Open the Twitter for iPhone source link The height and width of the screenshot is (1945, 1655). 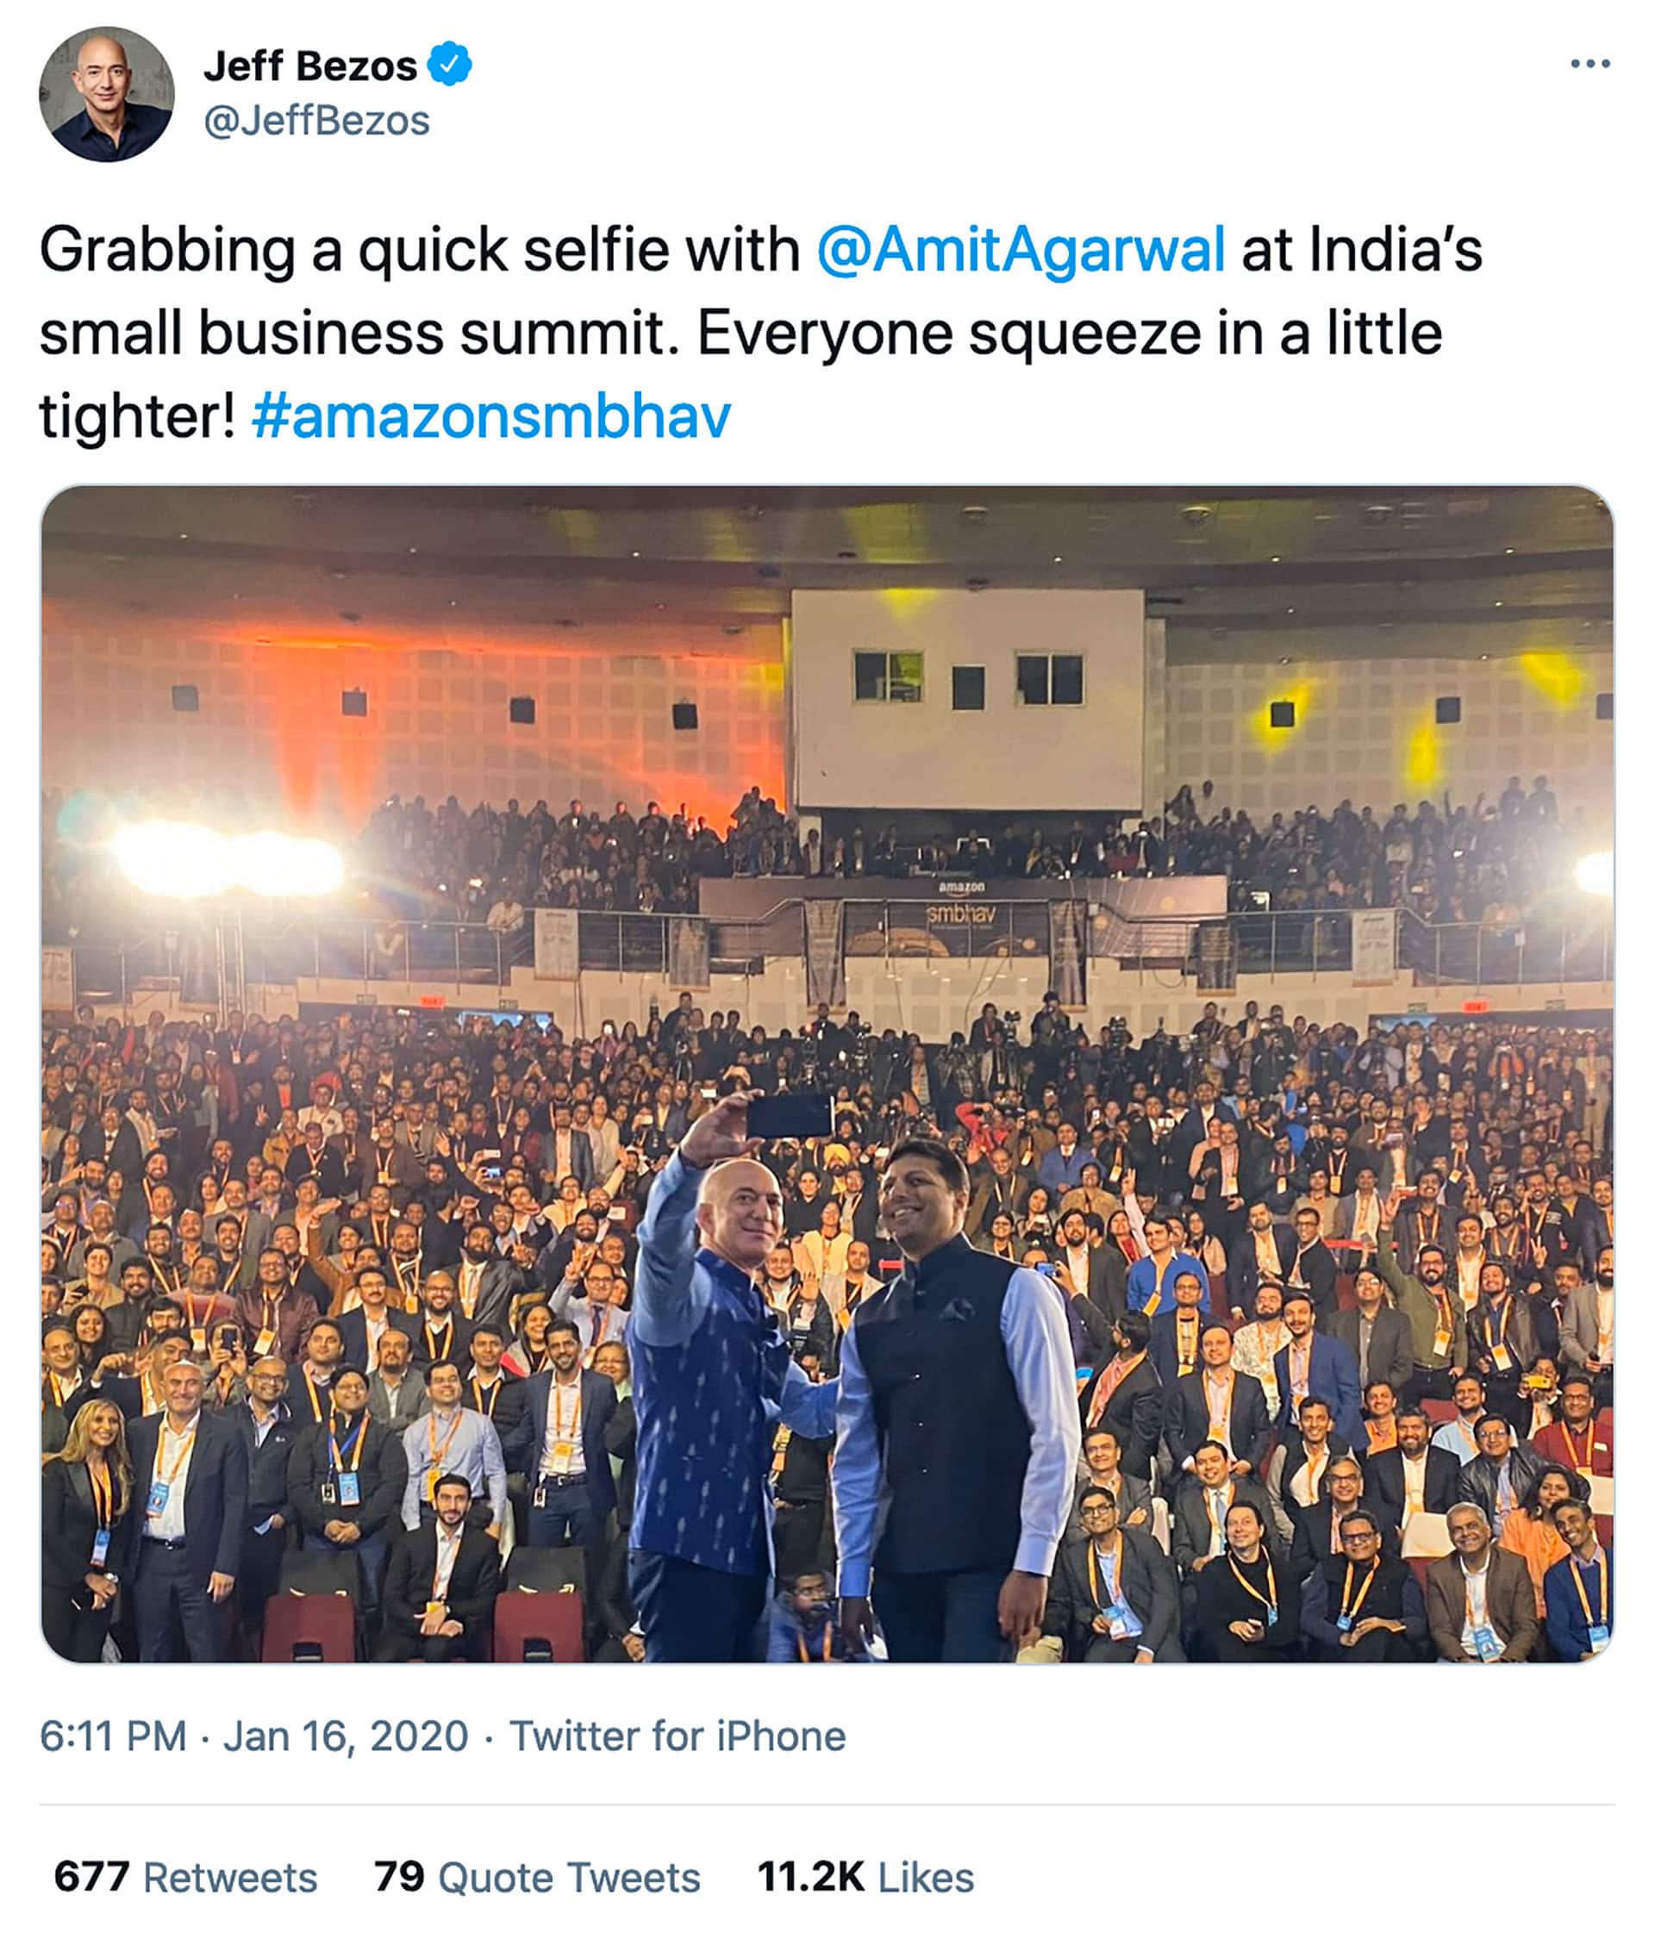click(x=678, y=1735)
